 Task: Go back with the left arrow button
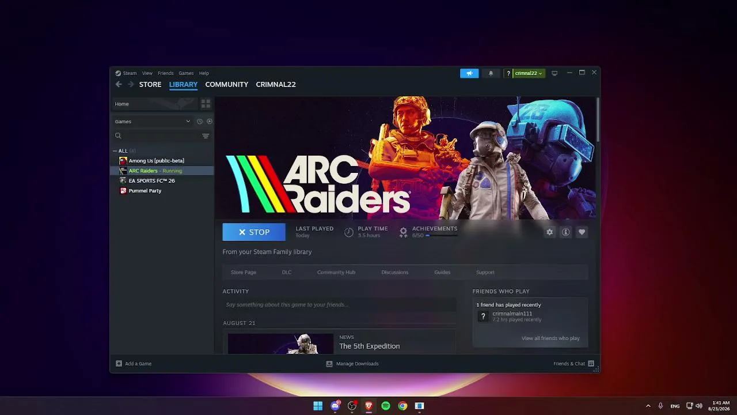[x=119, y=84]
